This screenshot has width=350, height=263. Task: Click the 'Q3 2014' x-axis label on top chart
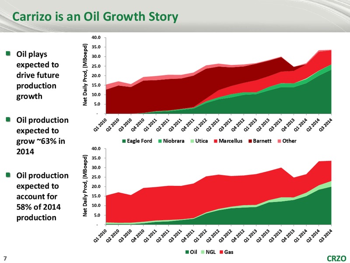click(x=325, y=124)
